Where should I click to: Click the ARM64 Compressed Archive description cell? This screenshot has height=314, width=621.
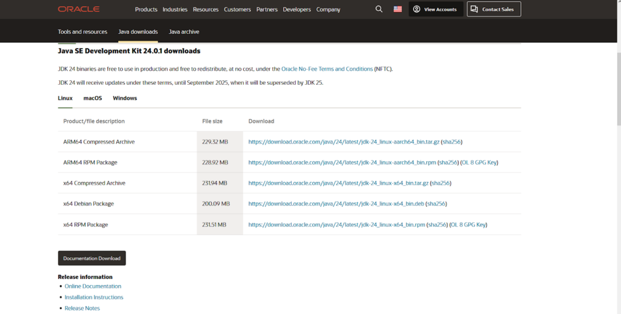click(127, 142)
